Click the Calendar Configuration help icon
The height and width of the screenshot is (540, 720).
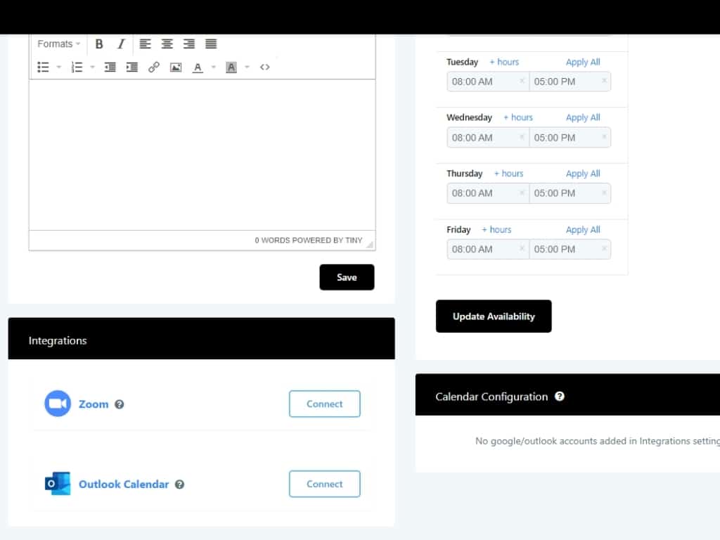[560, 397]
